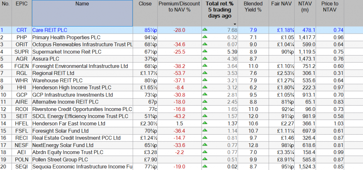Click green up arrow in NextEnergy Solar Fund row
Image resolution: width=363 pixels, height=170 pixels.
pos(205,145)
